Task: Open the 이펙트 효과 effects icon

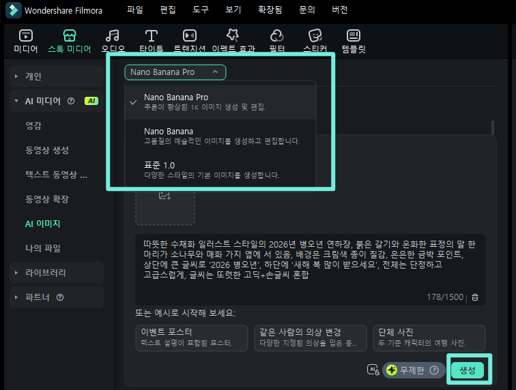Action: [x=233, y=35]
